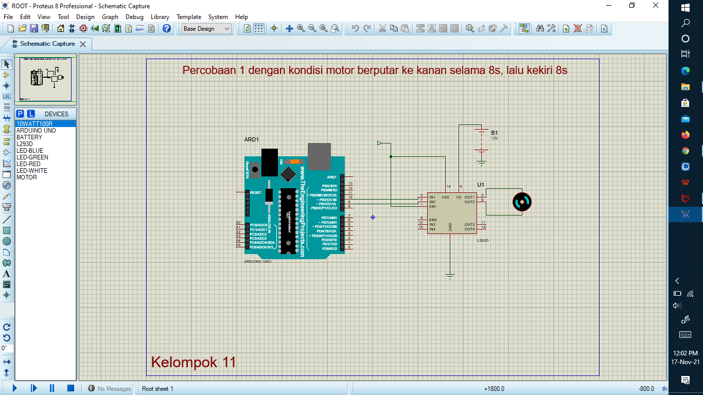703x395 pixels.
Task: Click the rotation angle input field
Action: (7, 348)
